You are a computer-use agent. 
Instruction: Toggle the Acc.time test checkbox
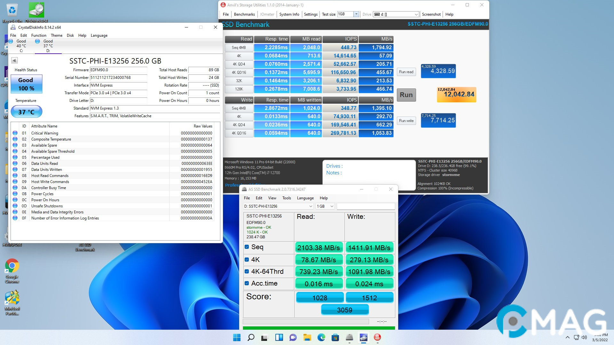tap(247, 283)
